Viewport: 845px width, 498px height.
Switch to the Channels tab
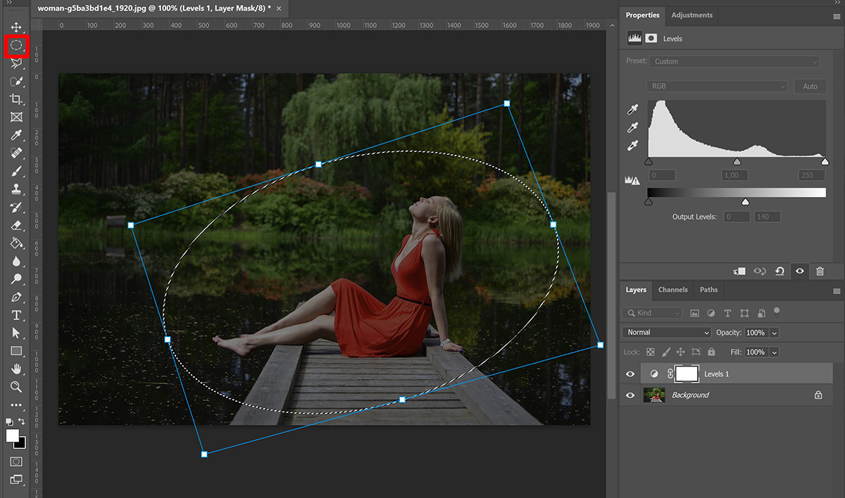click(672, 290)
